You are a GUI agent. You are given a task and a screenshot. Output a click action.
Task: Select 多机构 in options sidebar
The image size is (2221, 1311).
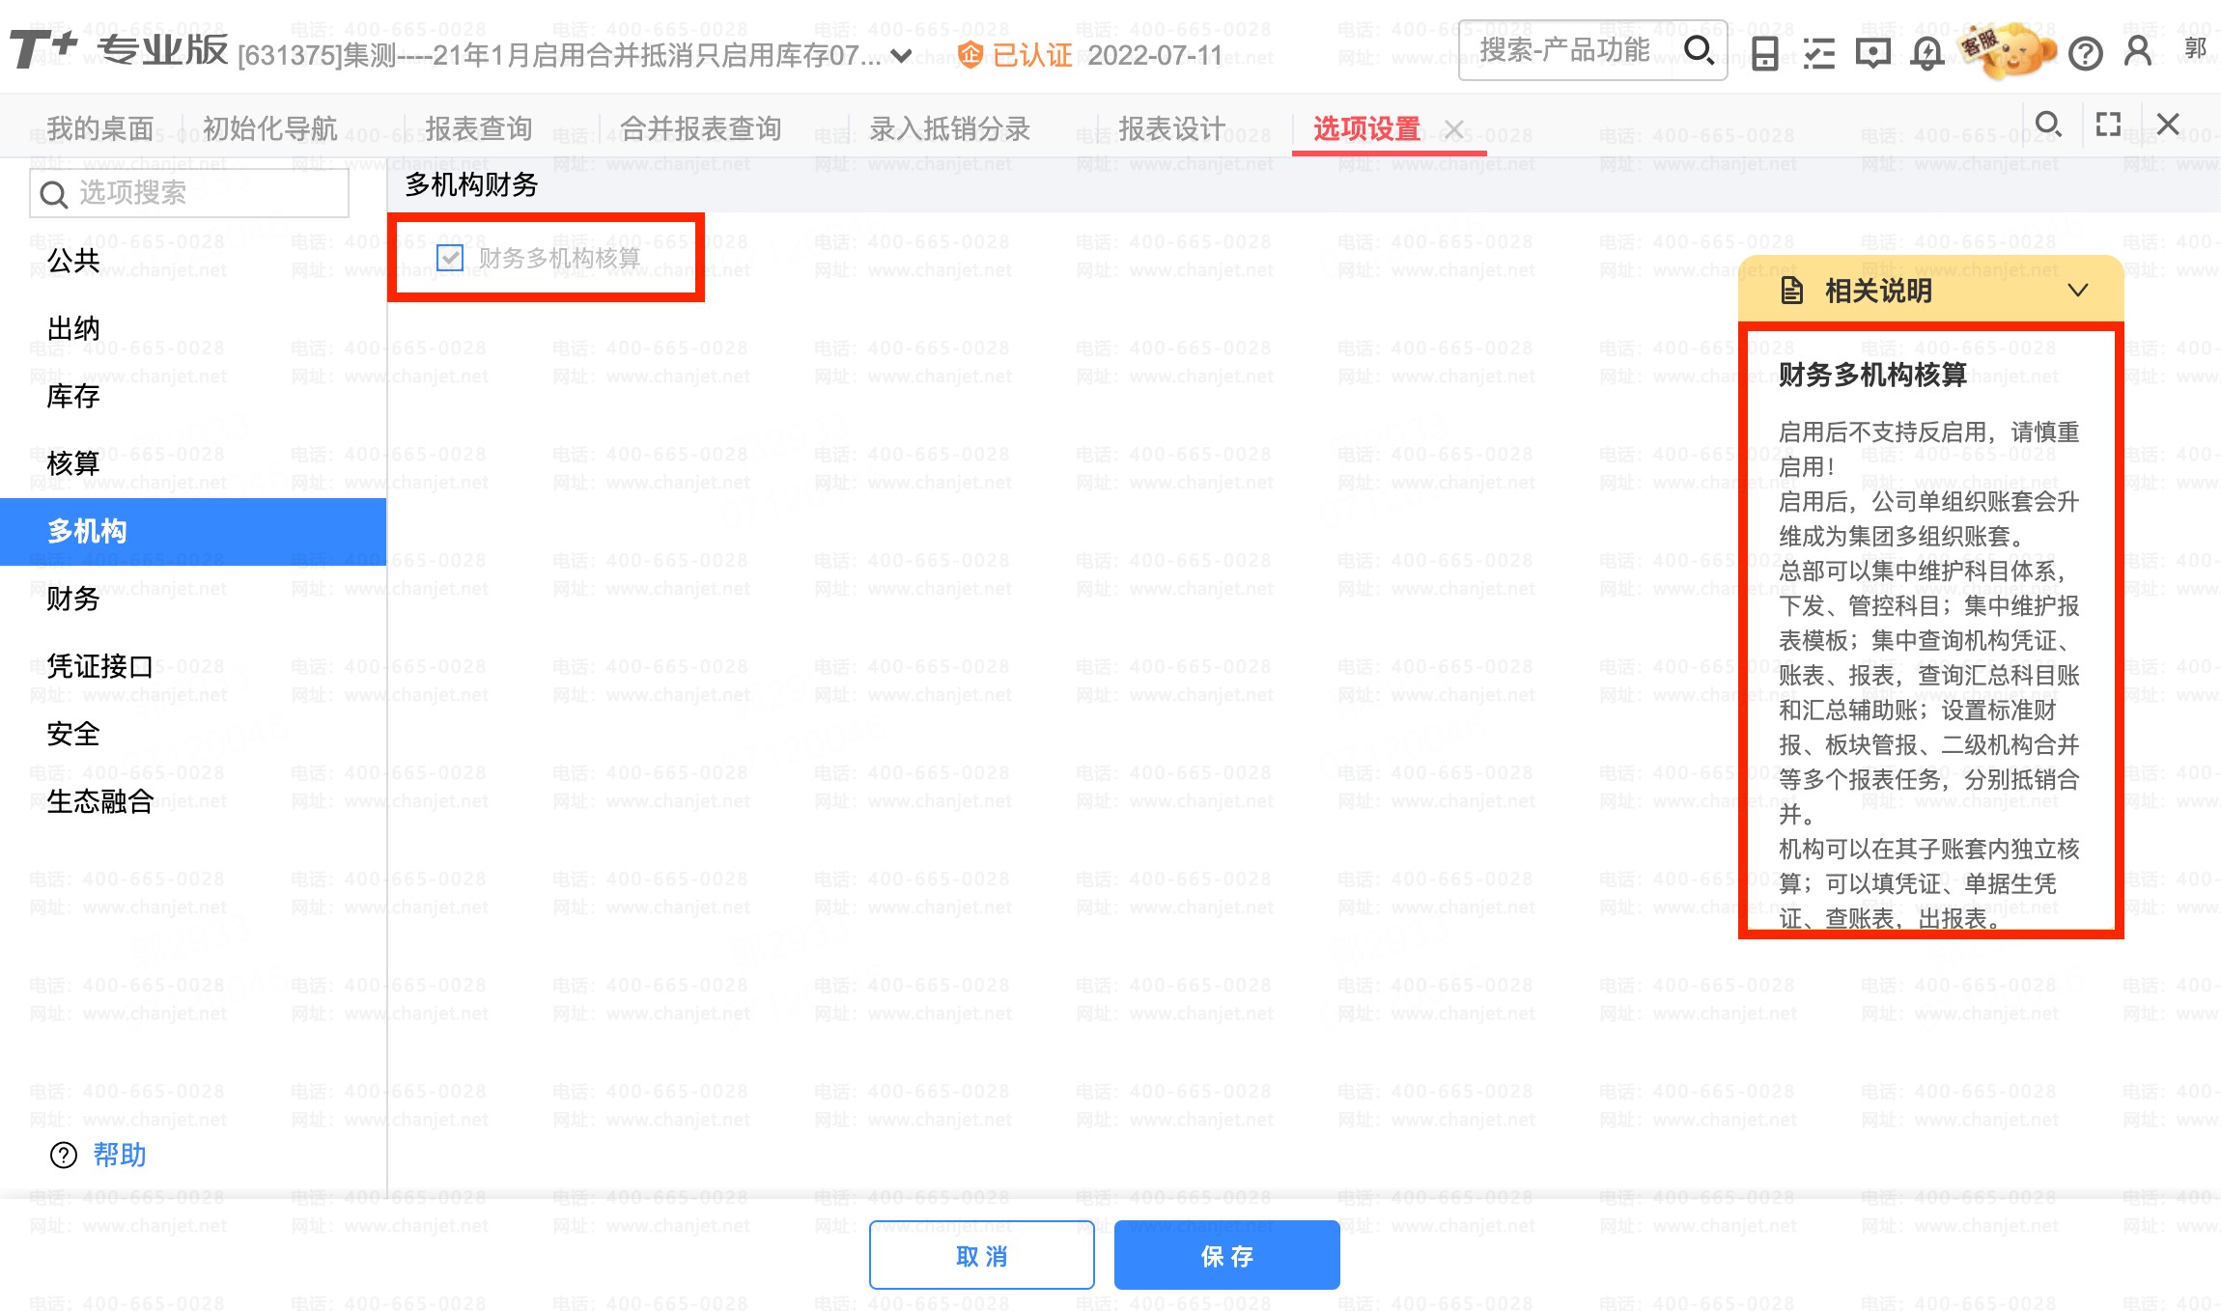(193, 531)
